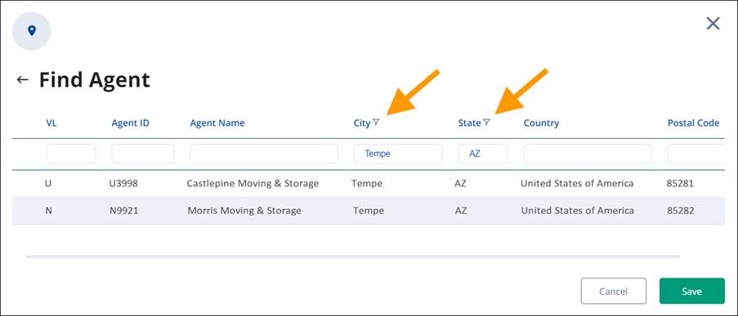The height and width of the screenshot is (316, 738).
Task: Sort by the City column header
Action: pos(362,123)
